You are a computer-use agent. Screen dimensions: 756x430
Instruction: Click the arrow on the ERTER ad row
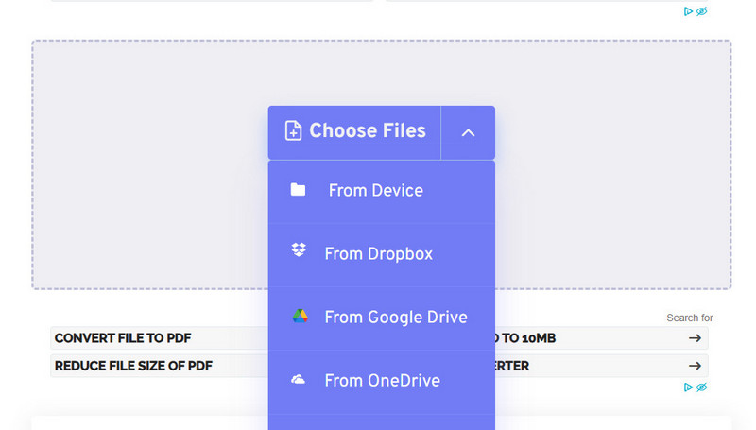tap(695, 367)
